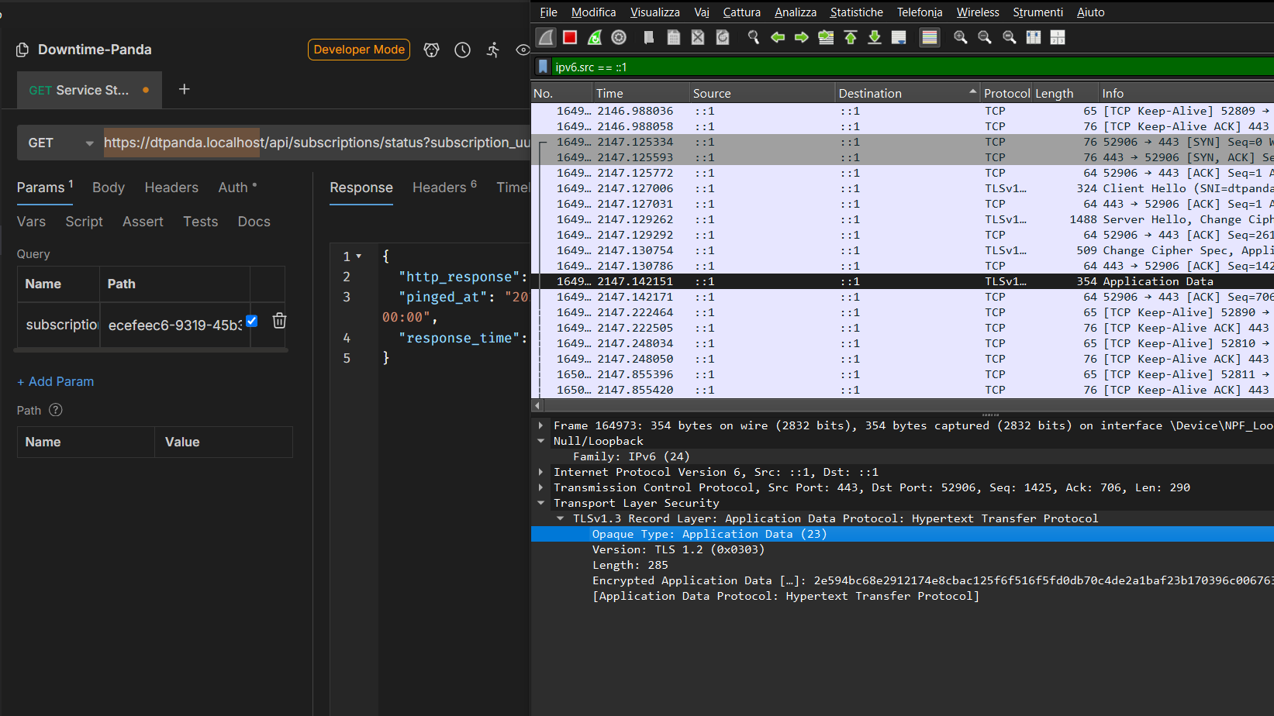Open the Script tab

click(x=84, y=222)
